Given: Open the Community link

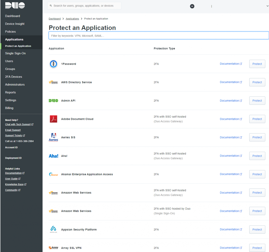Looking at the screenshot, I should coord(13,190).
